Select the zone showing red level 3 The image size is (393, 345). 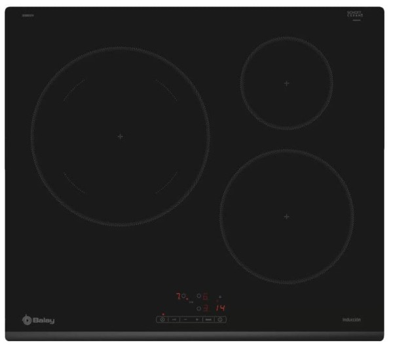[x=204, y=308]
